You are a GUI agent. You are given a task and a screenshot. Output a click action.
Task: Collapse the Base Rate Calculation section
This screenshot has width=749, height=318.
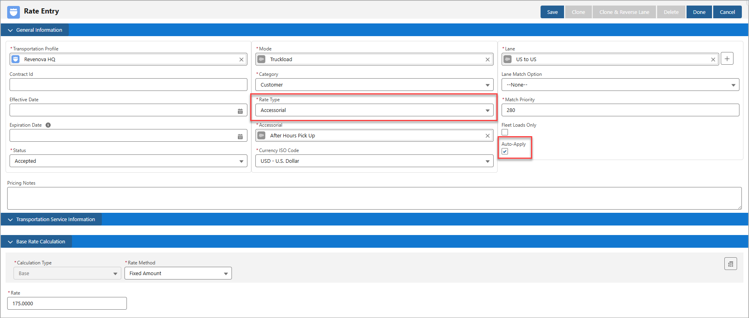pyautogui.click(x=36, y=241)
